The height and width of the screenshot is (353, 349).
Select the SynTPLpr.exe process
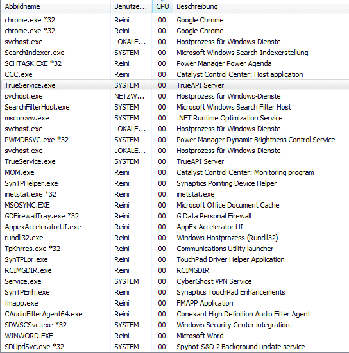pos(26,259)
